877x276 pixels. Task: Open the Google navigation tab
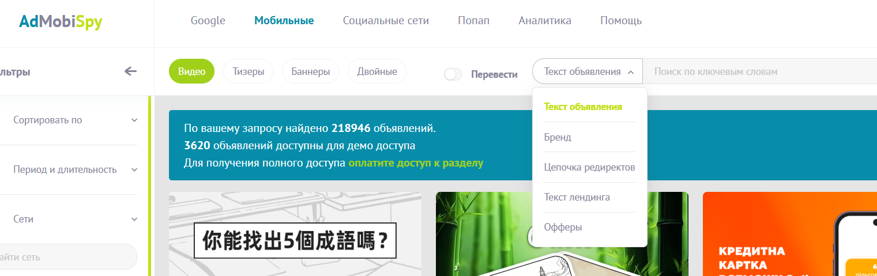208,21
